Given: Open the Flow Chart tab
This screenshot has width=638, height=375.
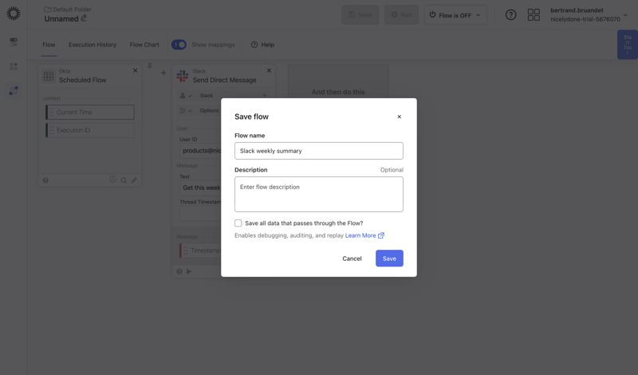Looking at the screenshot, I should [x=144, y=45].
